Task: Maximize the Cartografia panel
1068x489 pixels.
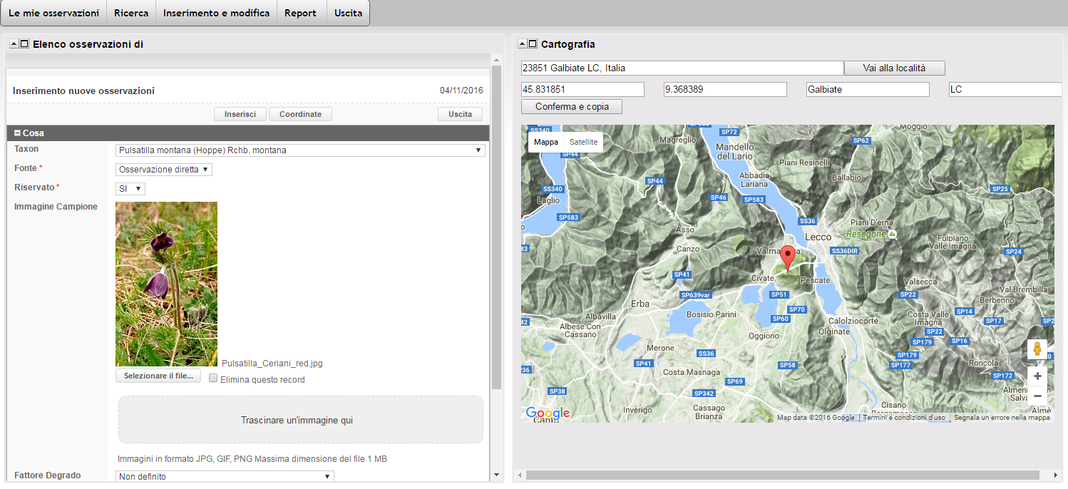Action: pos(533,44)
